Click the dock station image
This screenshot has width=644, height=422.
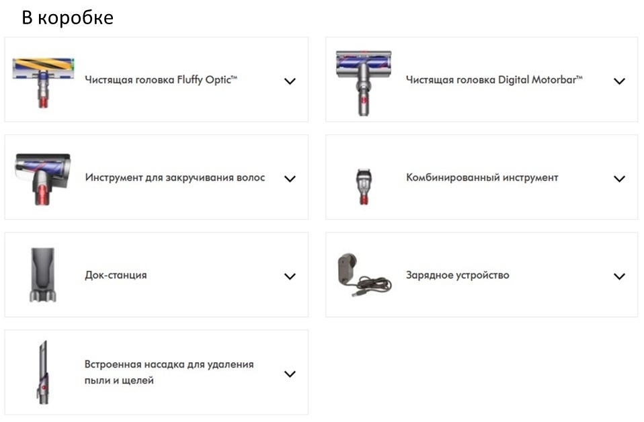43,275
